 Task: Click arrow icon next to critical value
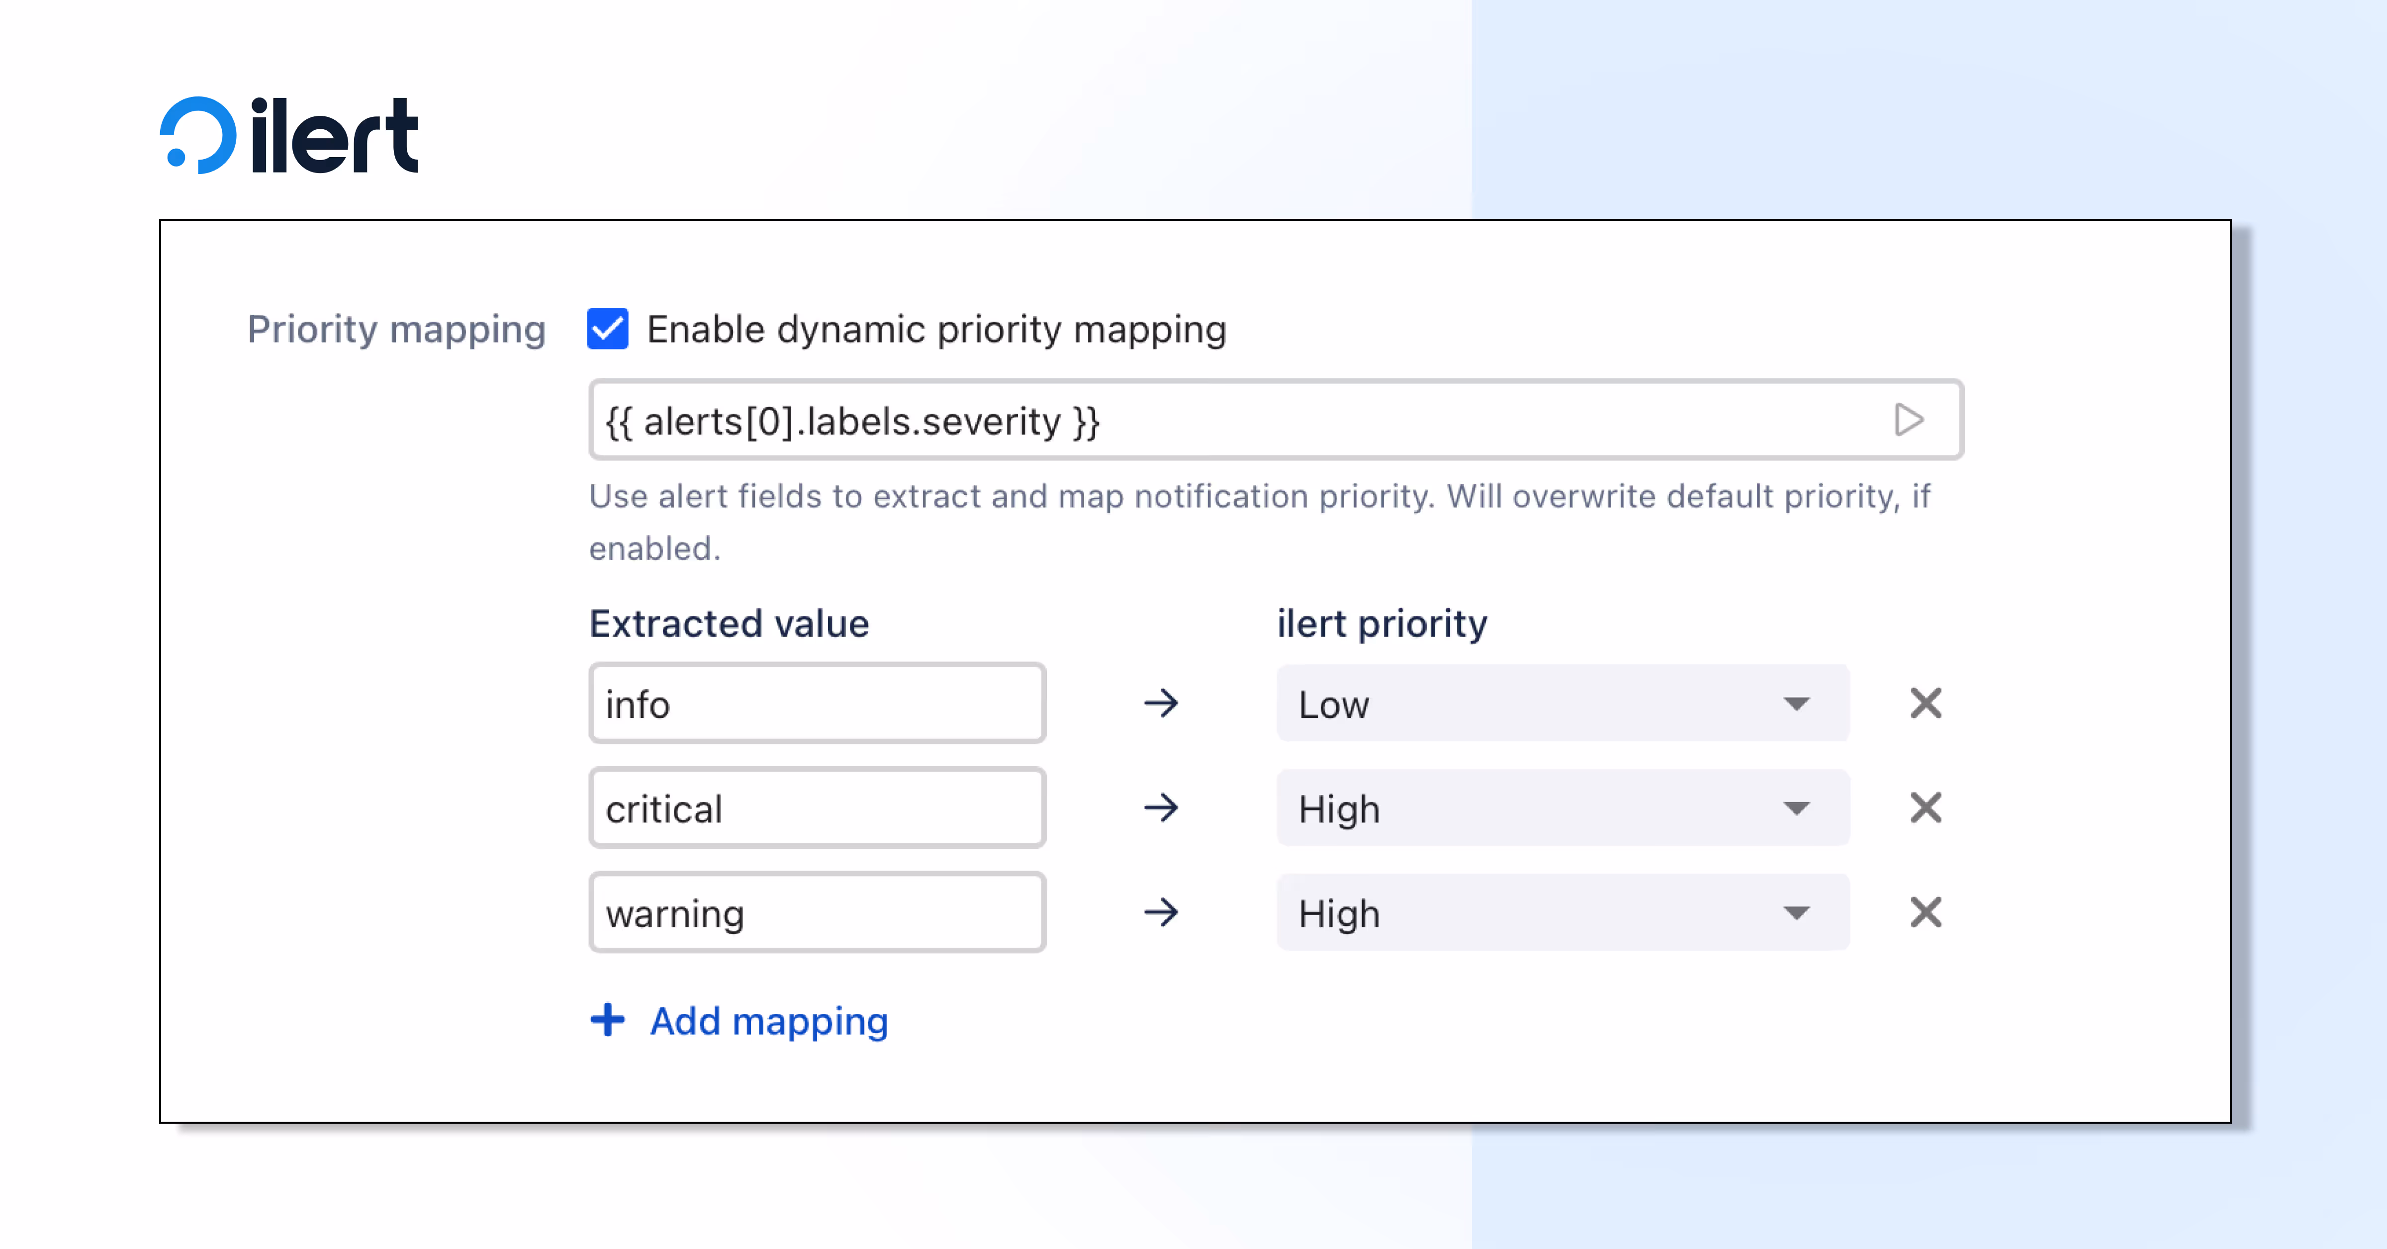pyautogui.click(x=1160, y=808)
